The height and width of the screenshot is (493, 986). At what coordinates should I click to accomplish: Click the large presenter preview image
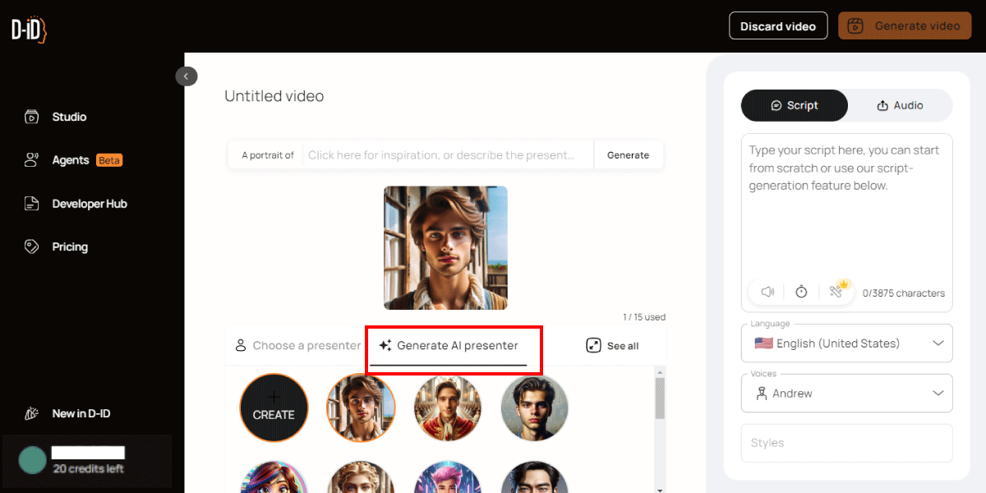(445, 247)
